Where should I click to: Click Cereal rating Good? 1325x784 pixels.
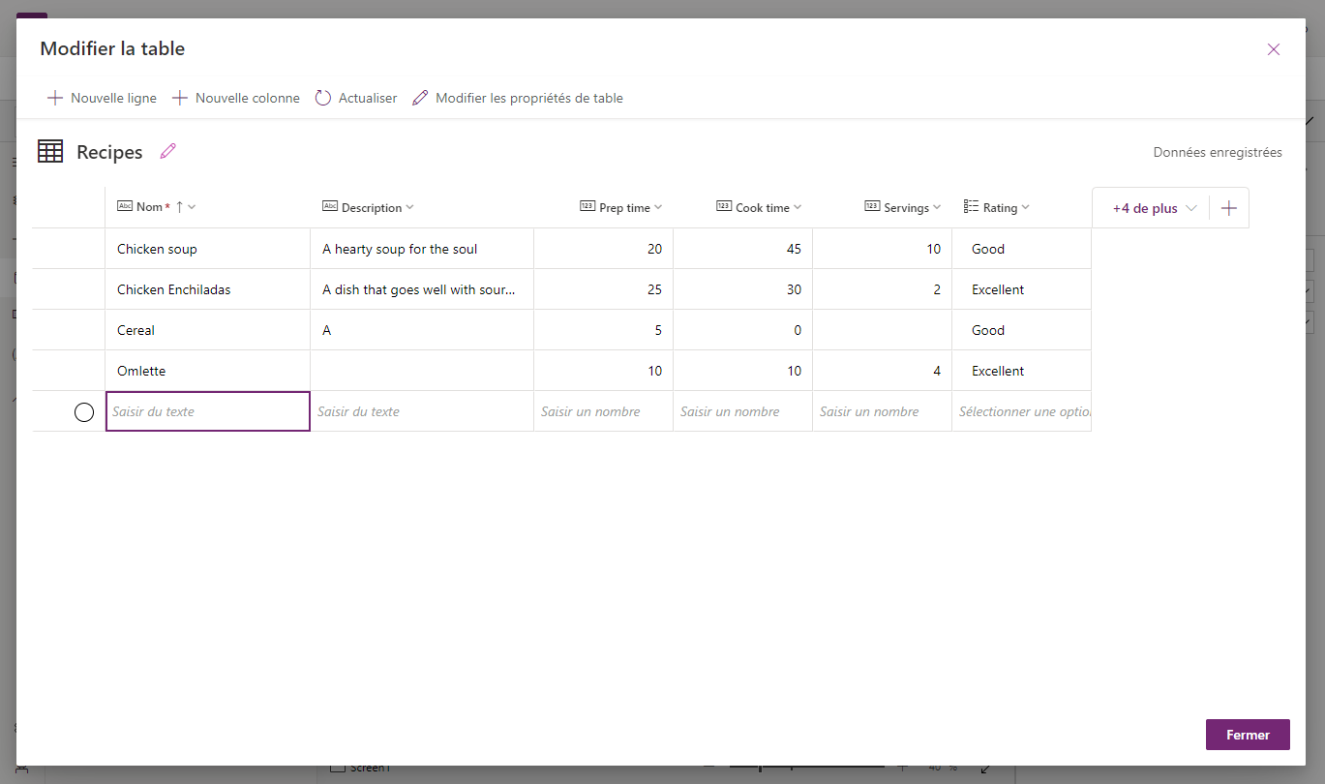tap(1022, 330)
